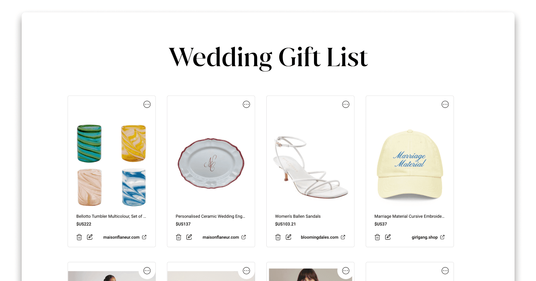Edit the Personalised Ceramic Wedding item

tap(189, 237)
